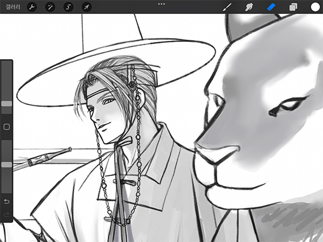Image resolution: width=323 pixels, height=242 pixels.
Task: Open the 갤러리 gallery
Action: (x=13, y=7)
